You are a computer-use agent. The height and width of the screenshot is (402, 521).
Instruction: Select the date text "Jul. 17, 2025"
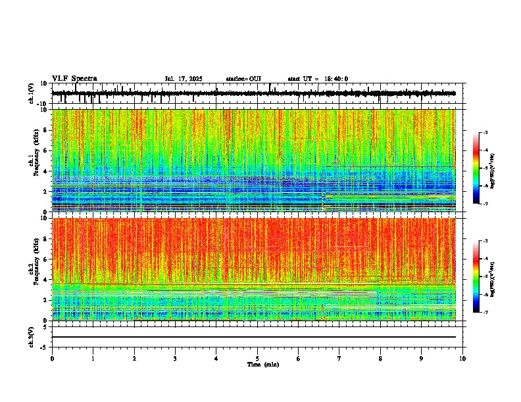(184, 79)
